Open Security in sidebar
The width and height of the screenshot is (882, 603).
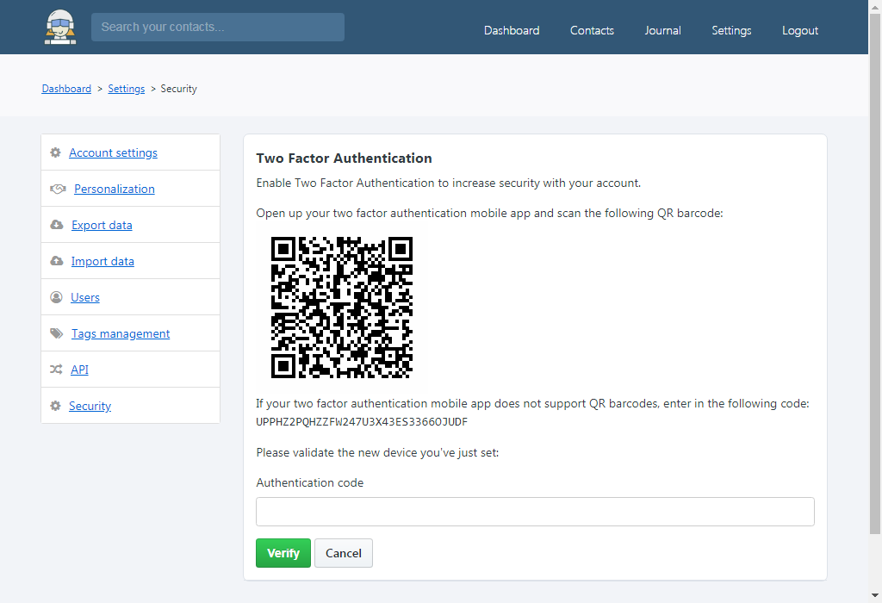pos(90,406)
